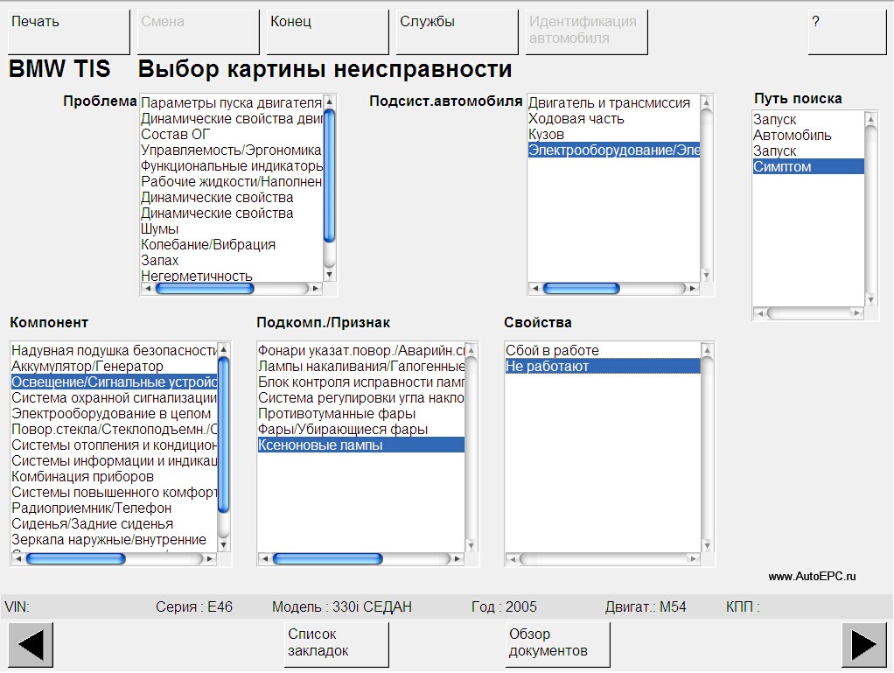Select Негерметичность problem
The height and width of the screenshot is (673, 894).
coord(232,276)
